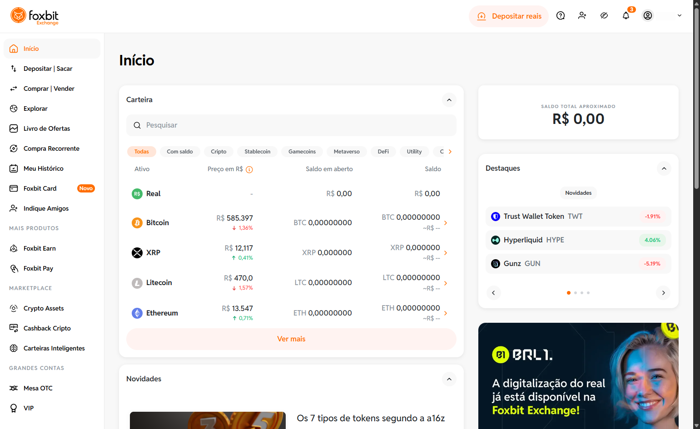Screen dimensions: 700x429
Task: Click Mesa OTC icon
Action: coord(14,388)
